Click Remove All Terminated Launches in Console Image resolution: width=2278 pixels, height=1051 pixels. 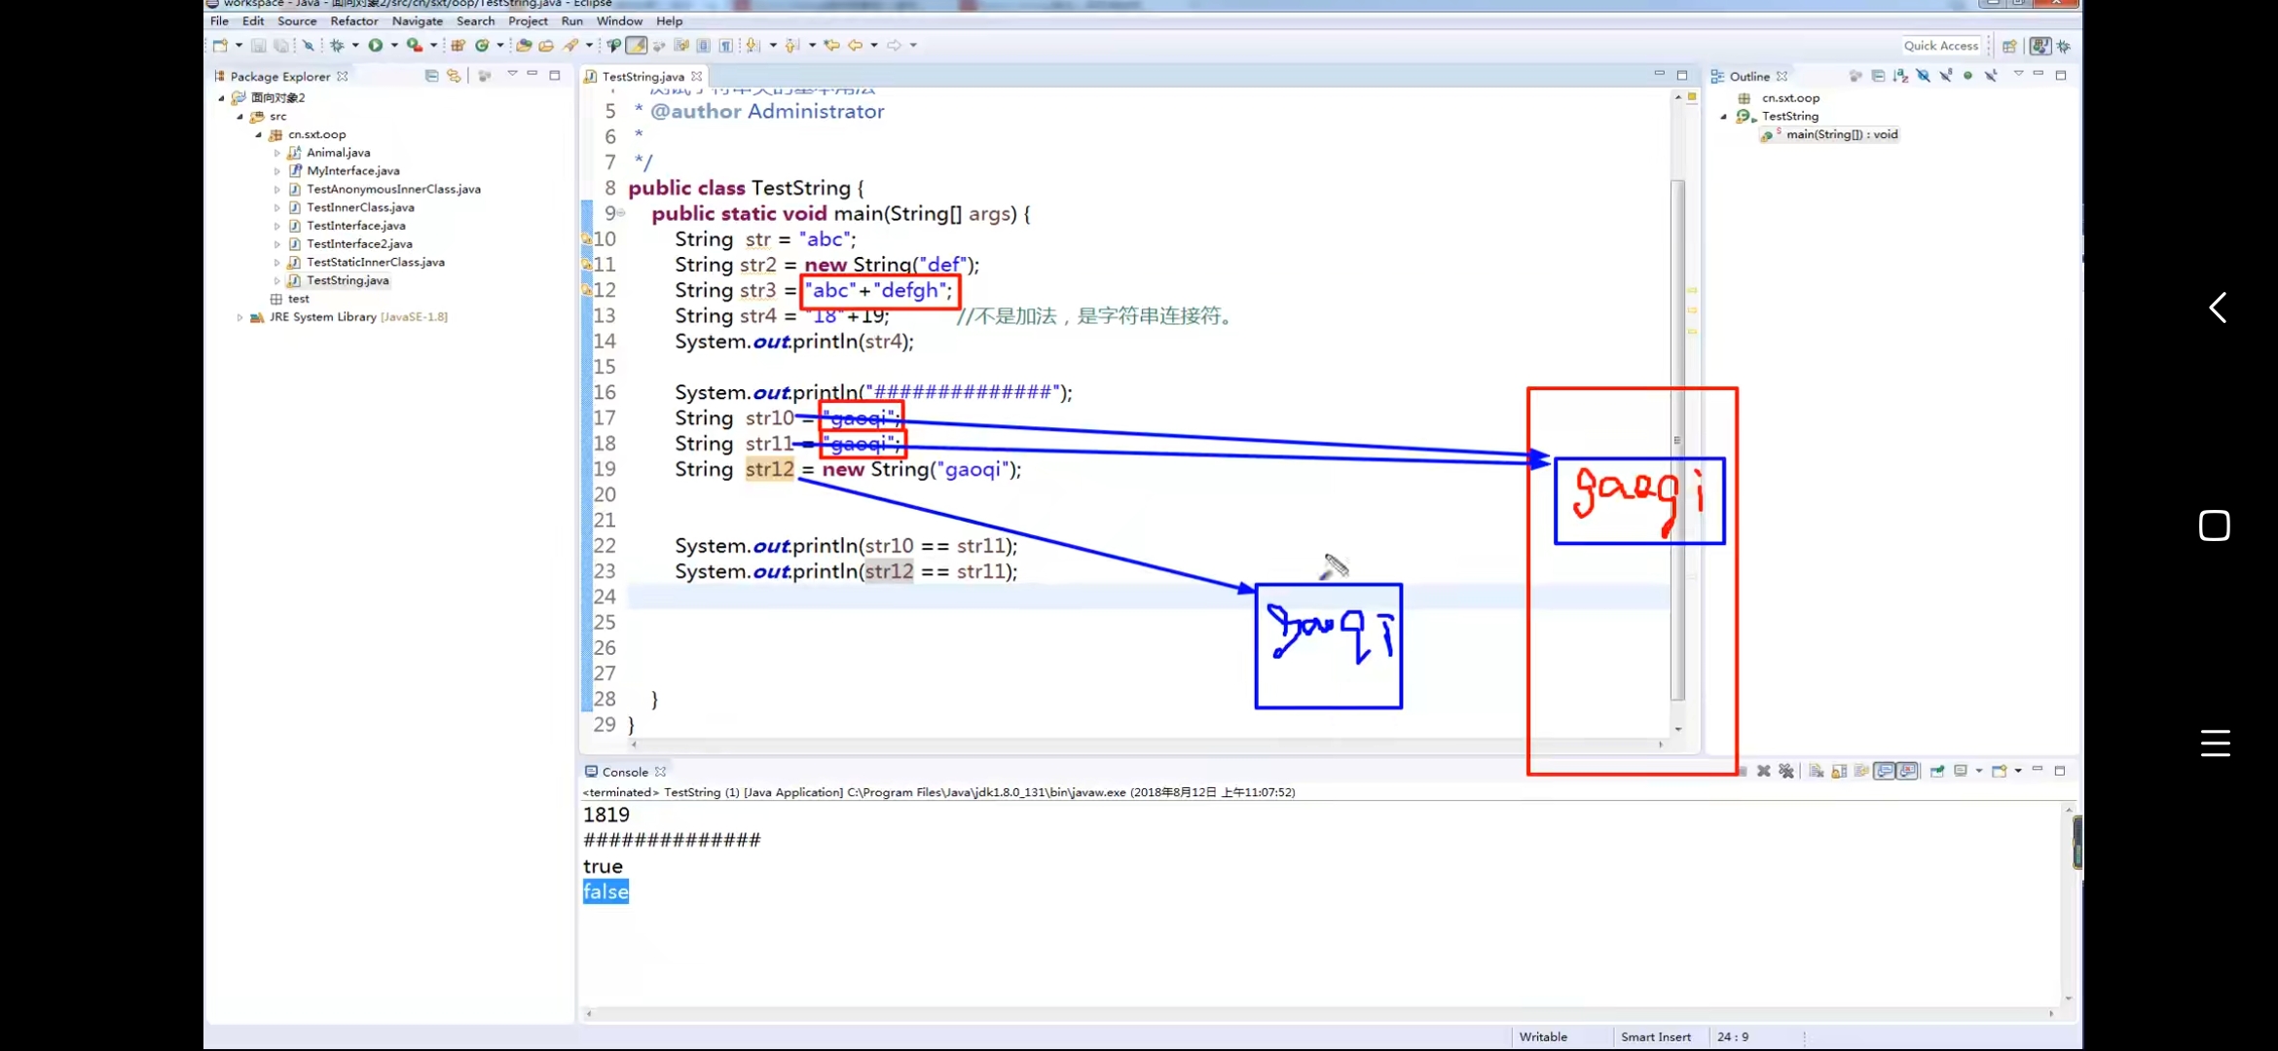point(1785,771)
